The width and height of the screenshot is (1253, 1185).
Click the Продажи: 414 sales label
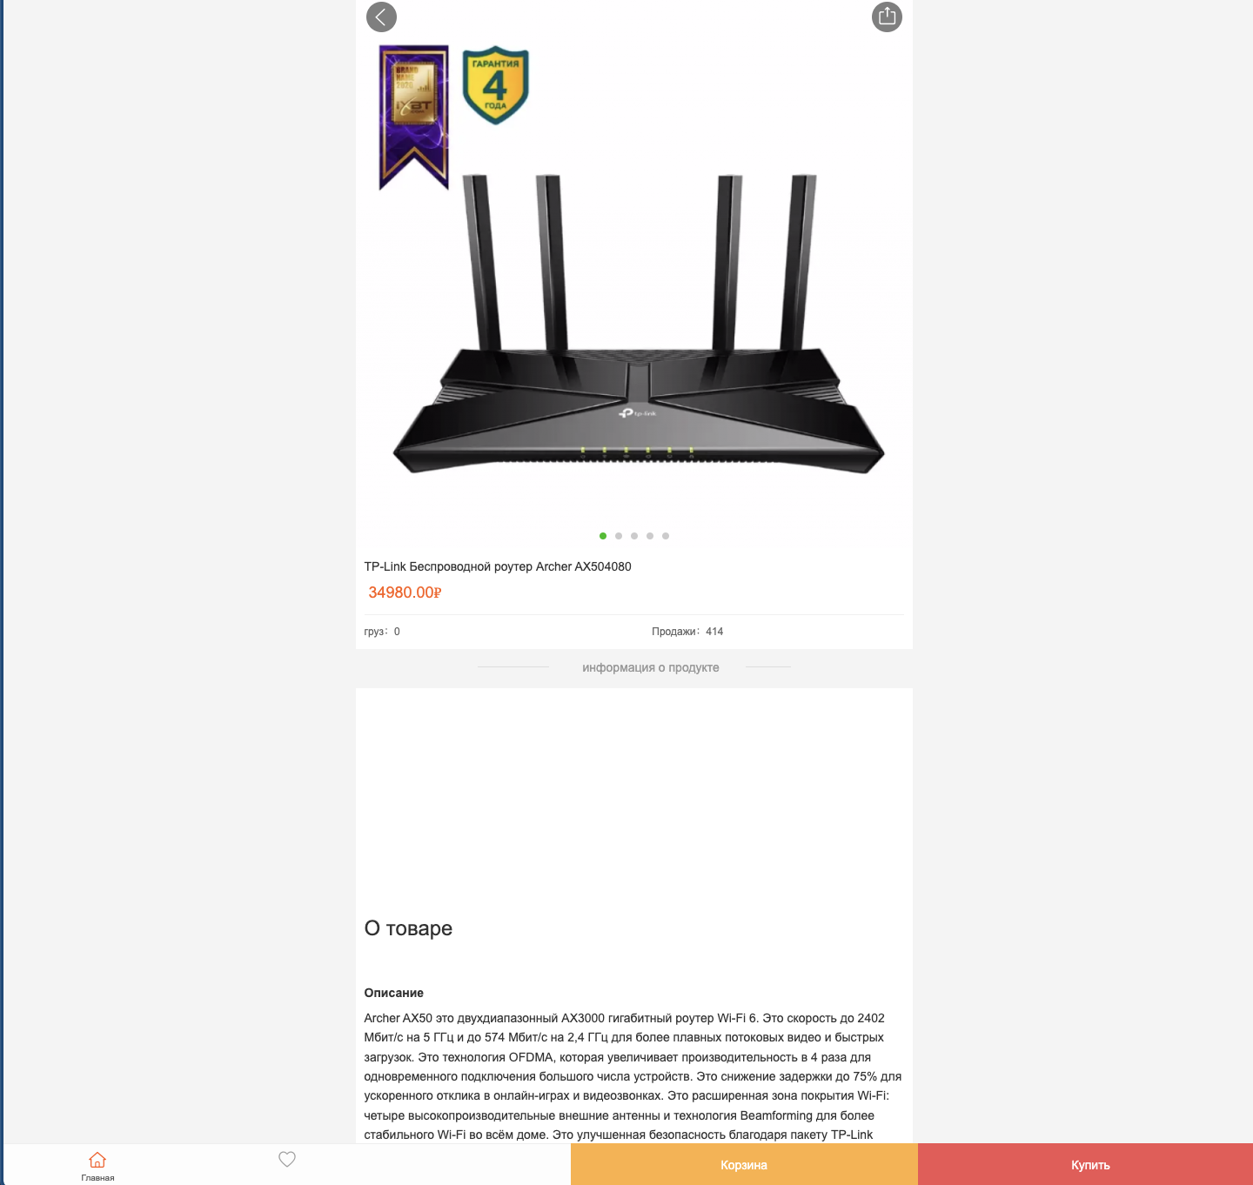click(687, 632)
